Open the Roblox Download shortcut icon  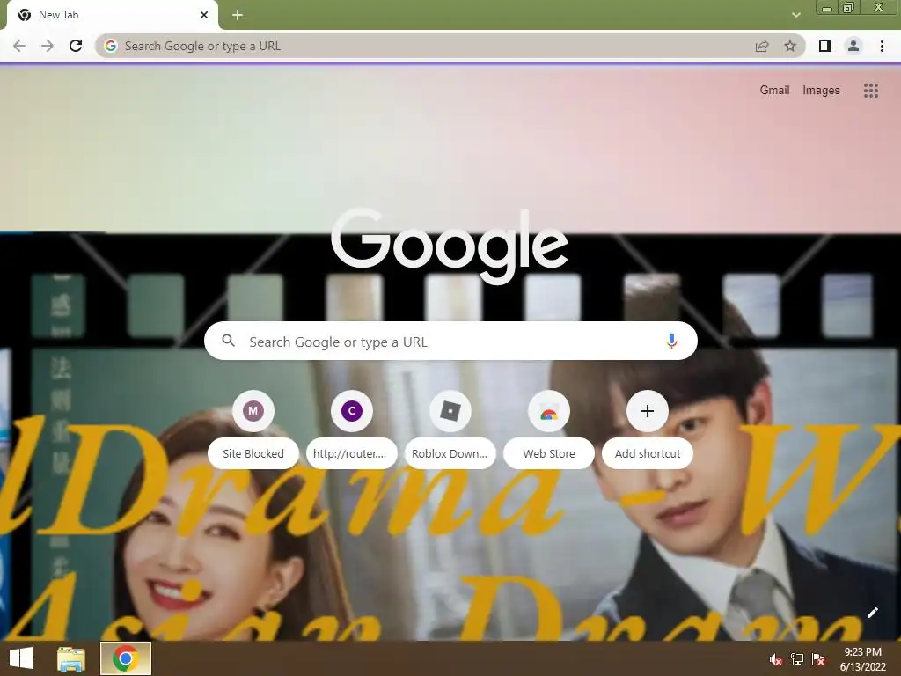tap(450, 411)
